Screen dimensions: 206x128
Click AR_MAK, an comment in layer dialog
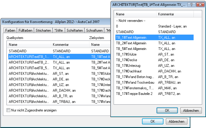coord(167,88)
